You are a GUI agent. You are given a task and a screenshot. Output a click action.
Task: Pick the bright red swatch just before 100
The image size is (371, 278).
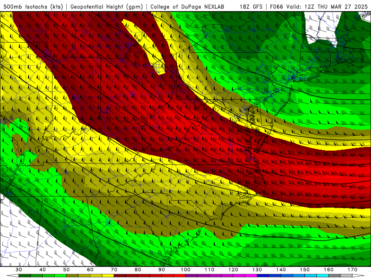pyautogui.click(x=179, y=276)
